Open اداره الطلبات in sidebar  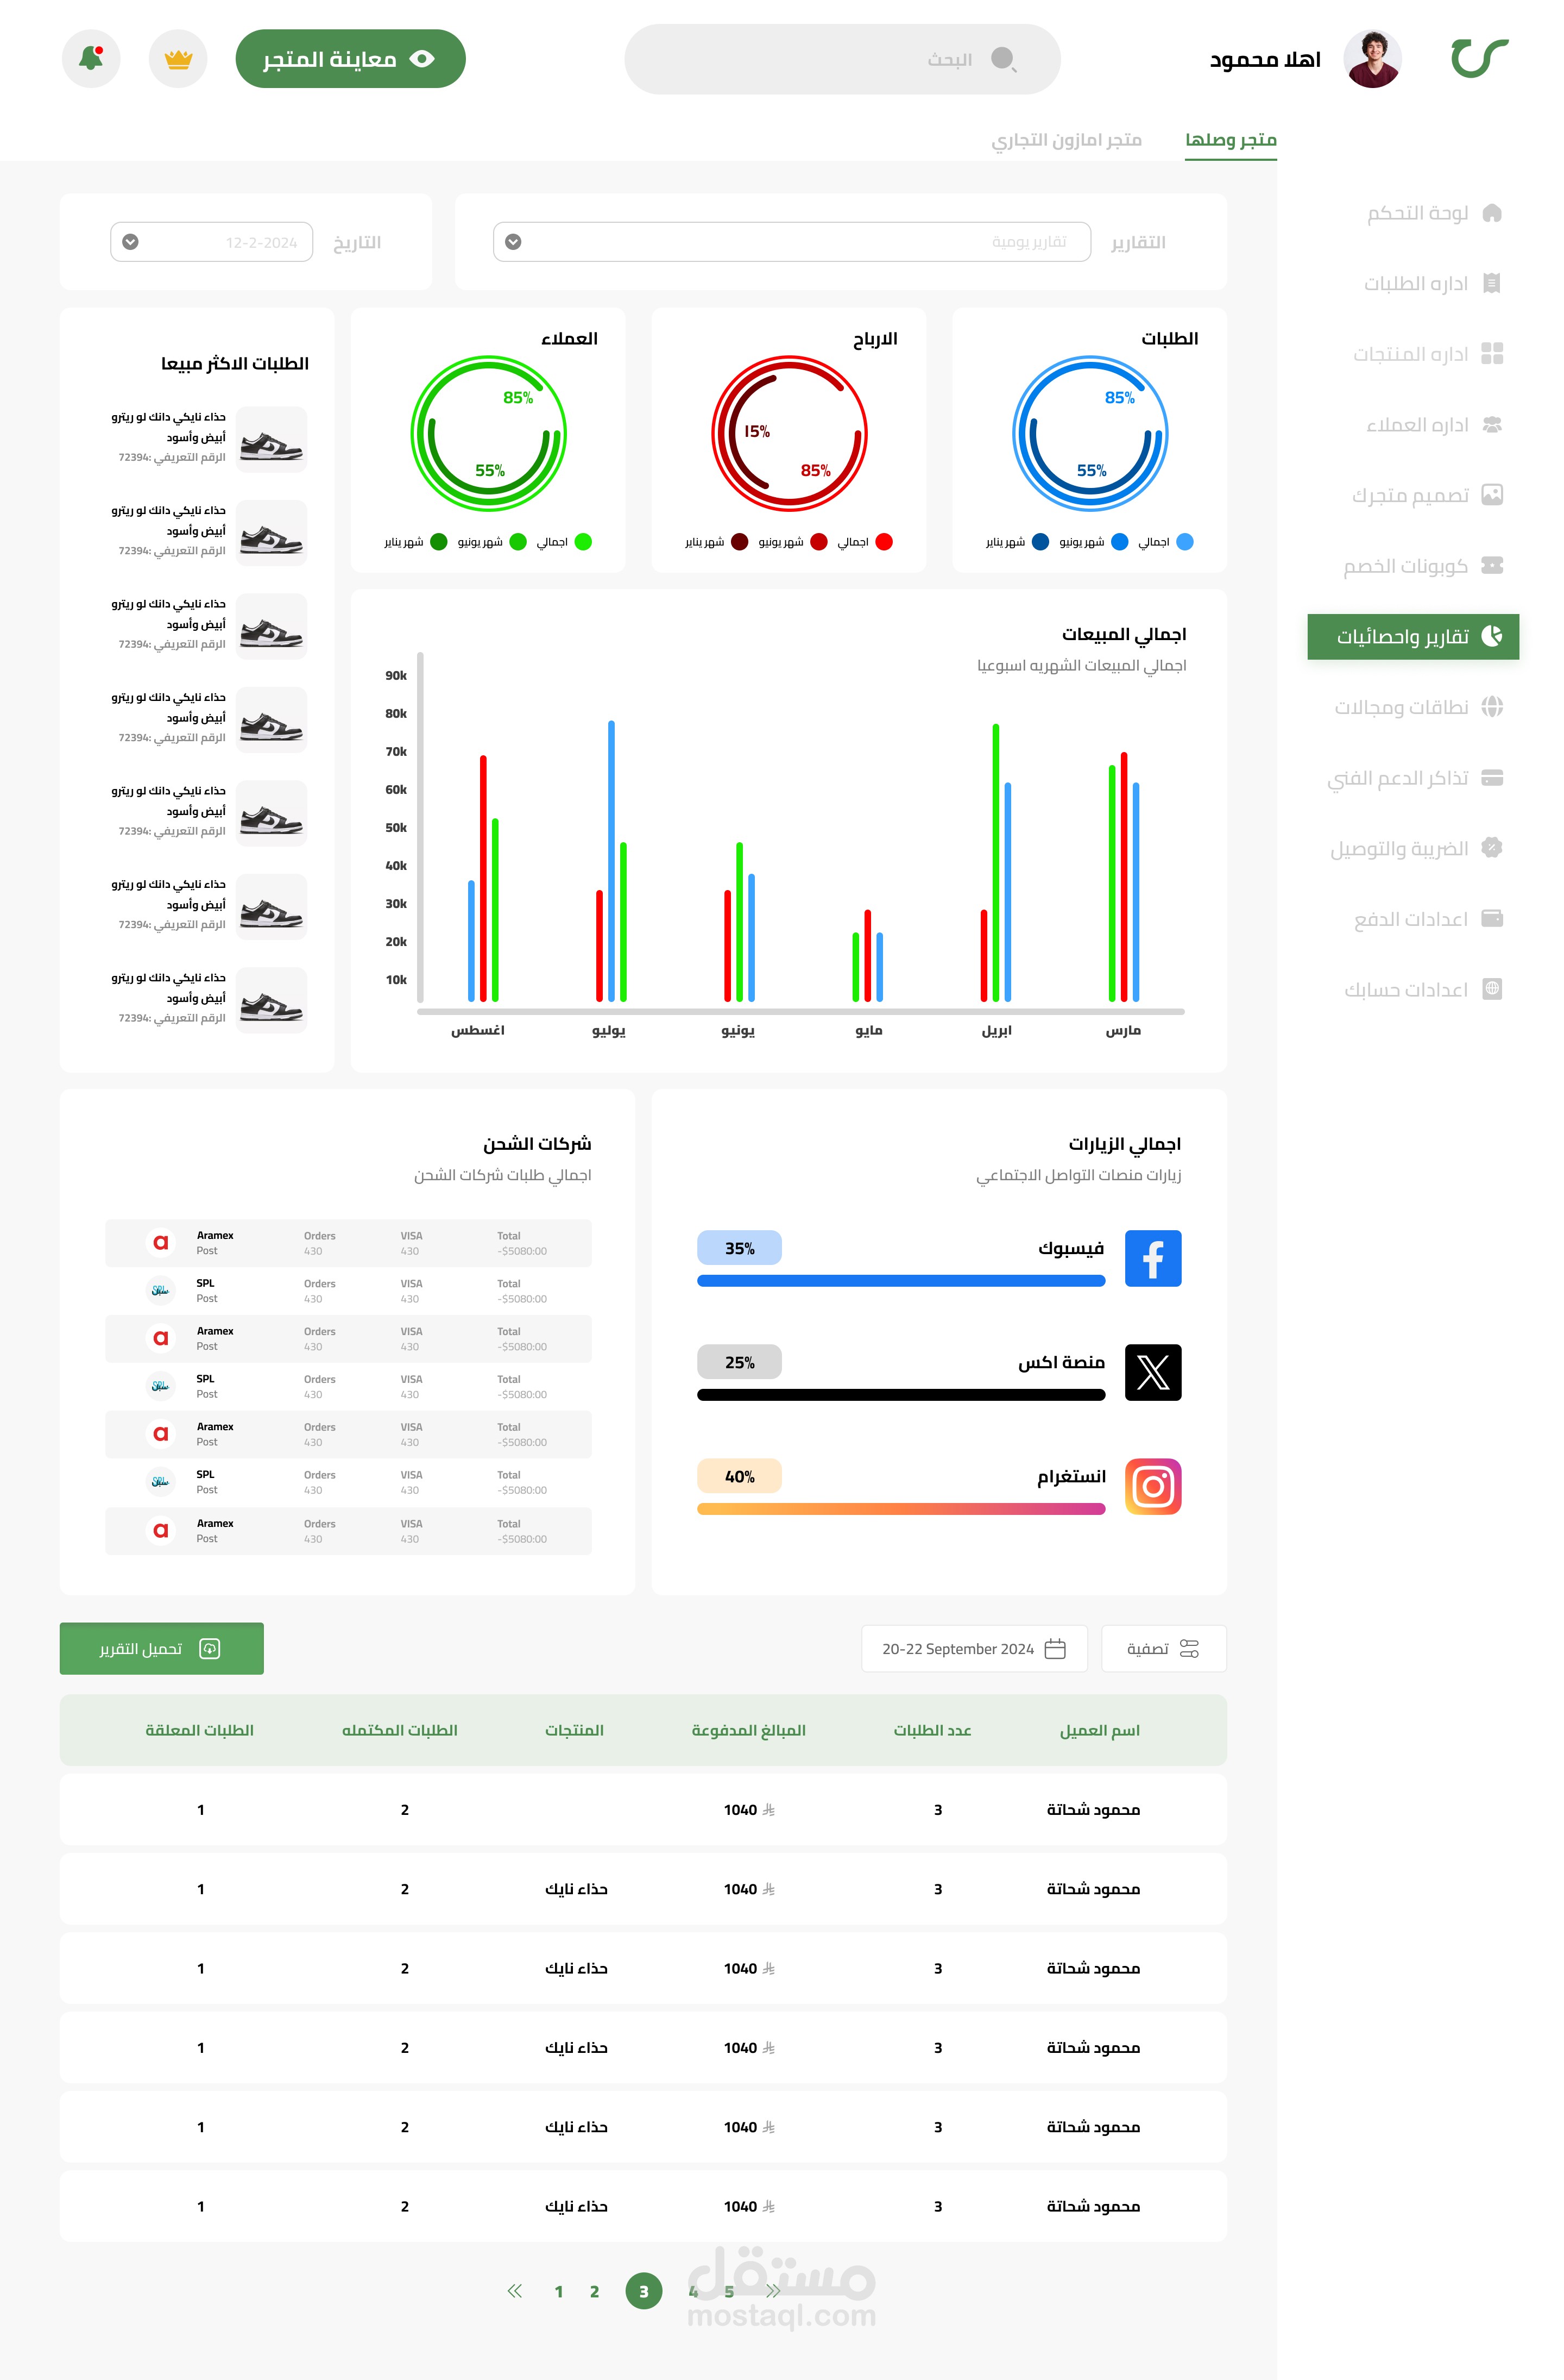1415,283
